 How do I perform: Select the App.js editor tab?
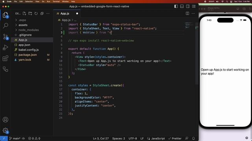pyautogui.click(x=67, y=14)
